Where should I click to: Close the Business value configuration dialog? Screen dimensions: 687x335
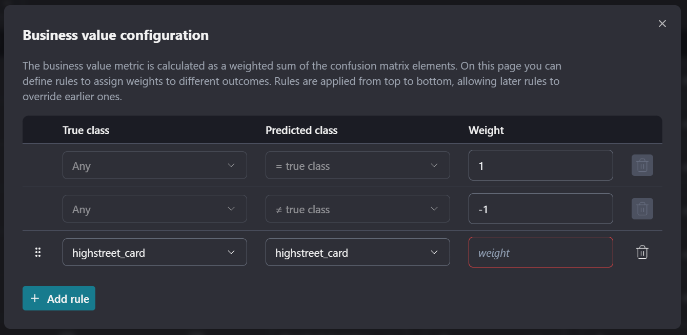[x=662, y=24]
